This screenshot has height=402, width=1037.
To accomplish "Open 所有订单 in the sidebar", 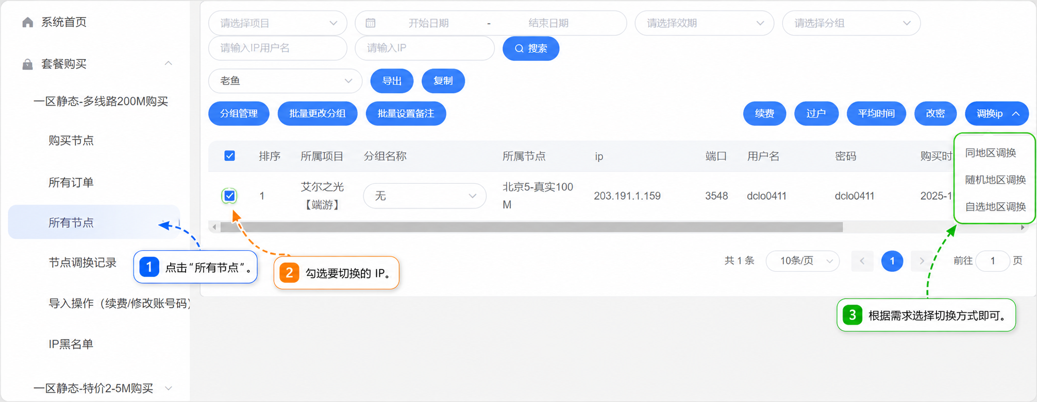I will tap(71, 182).
